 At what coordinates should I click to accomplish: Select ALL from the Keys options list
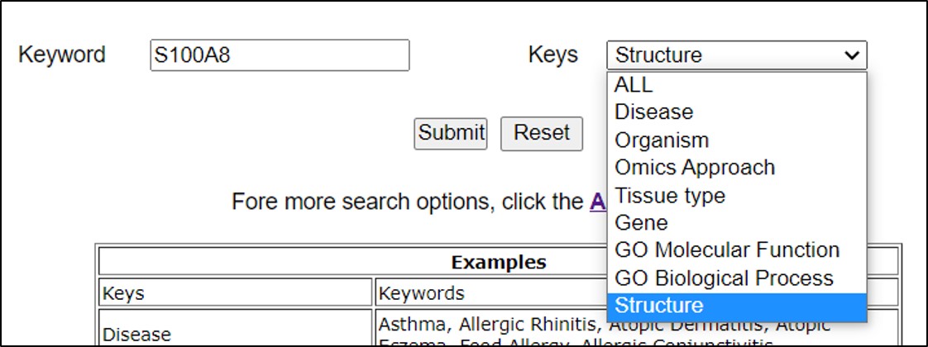634,84
